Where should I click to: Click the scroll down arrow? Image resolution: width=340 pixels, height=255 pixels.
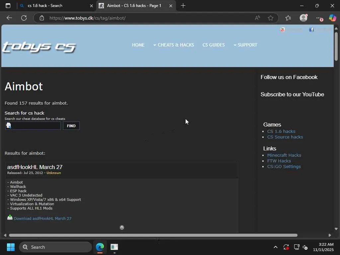[336, 229]
